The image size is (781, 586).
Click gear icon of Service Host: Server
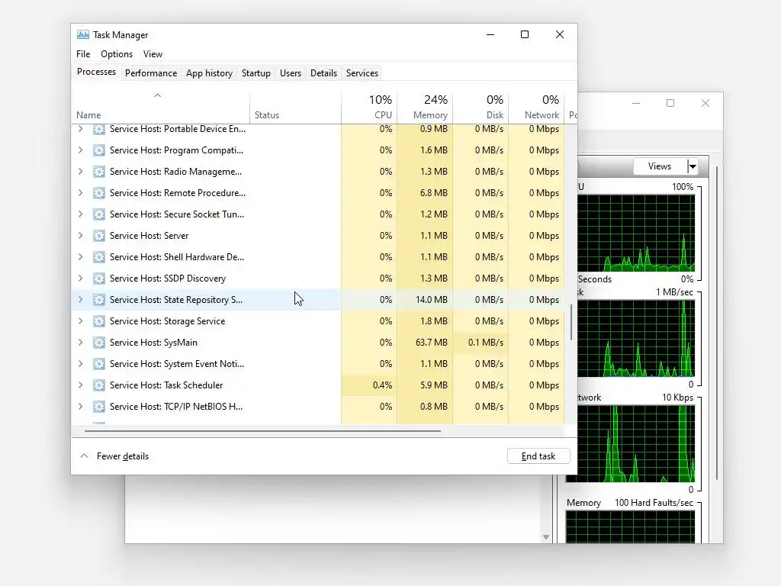[98, 236]
